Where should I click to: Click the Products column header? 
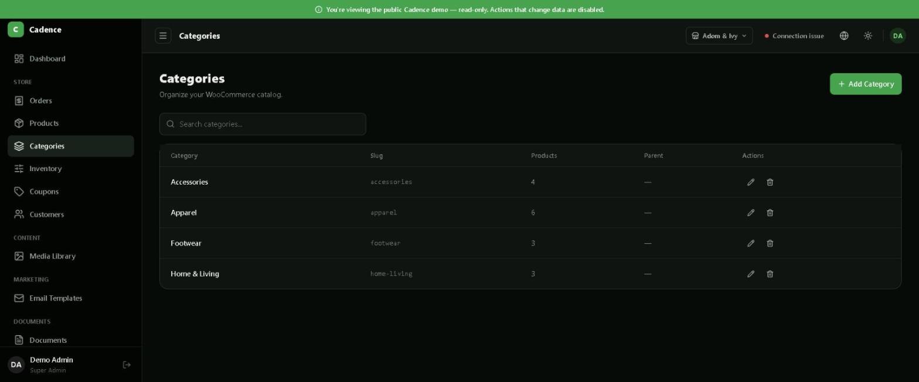pyautogui.click(x=544, y=156)
